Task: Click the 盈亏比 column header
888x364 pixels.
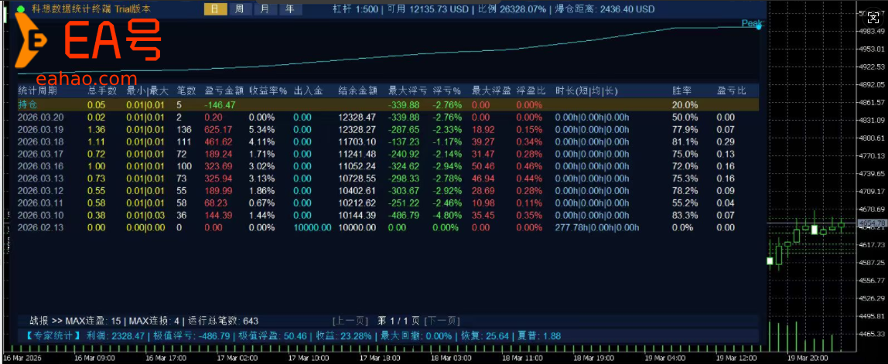Action: pos(732,90)
